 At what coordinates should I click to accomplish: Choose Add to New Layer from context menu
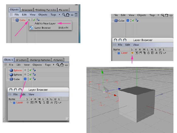click(45, 23)
